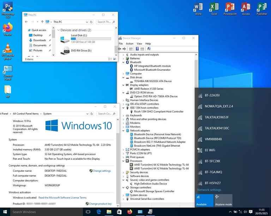Collapse the Bluetooth node in Device Manager
The height and width of the screenshot is (216, 271).
(x=123, y=62)
